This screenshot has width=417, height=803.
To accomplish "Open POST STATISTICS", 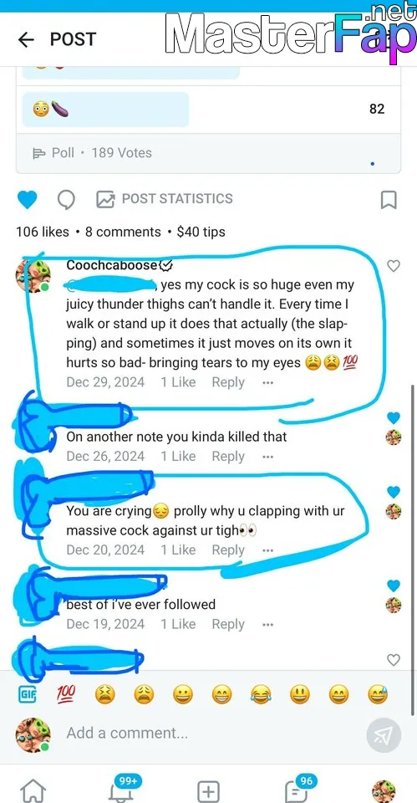I will click(165, 199).
